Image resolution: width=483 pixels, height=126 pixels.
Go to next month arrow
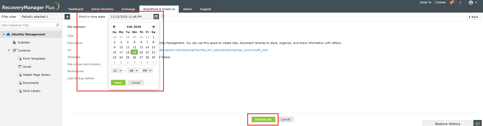pyautogui.click(x=153, y=27)
